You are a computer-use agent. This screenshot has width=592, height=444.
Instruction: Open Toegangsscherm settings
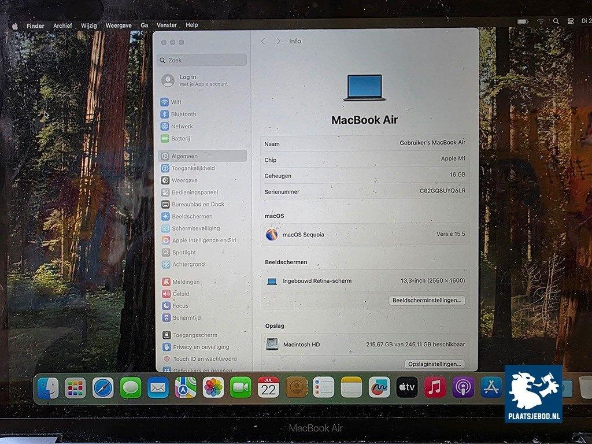coord(190,335)
